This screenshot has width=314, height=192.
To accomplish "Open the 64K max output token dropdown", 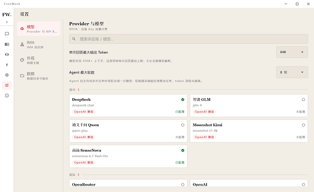I will (292, 52).
